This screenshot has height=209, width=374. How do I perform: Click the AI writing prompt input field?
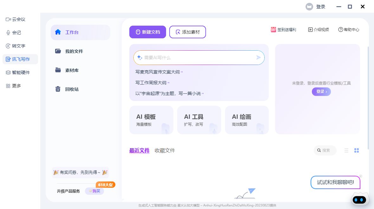[199, 57]
